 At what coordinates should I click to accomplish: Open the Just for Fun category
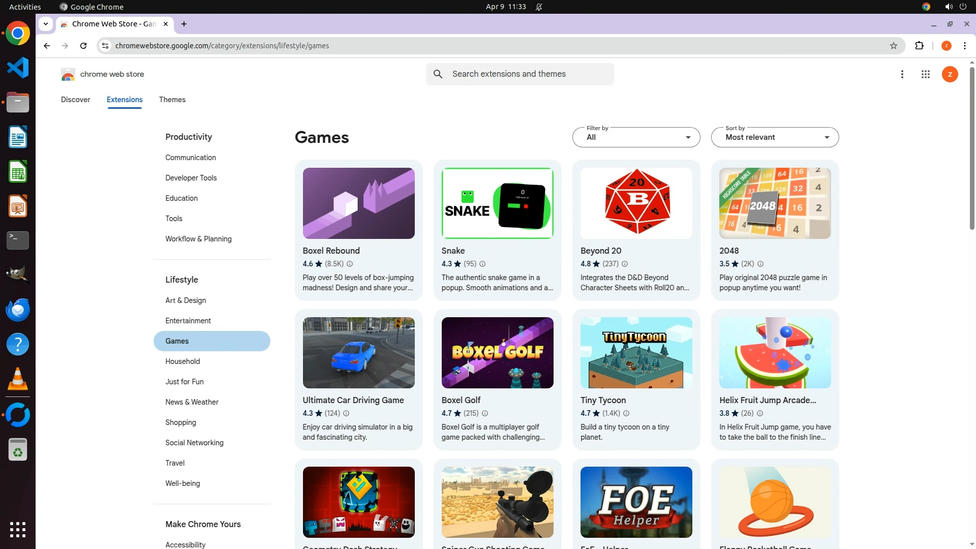pos(184,382)
